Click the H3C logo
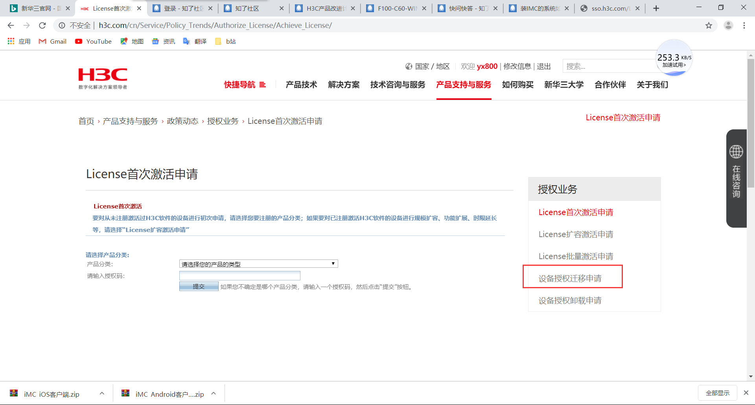The image size is (755, 405). (103, 79)
